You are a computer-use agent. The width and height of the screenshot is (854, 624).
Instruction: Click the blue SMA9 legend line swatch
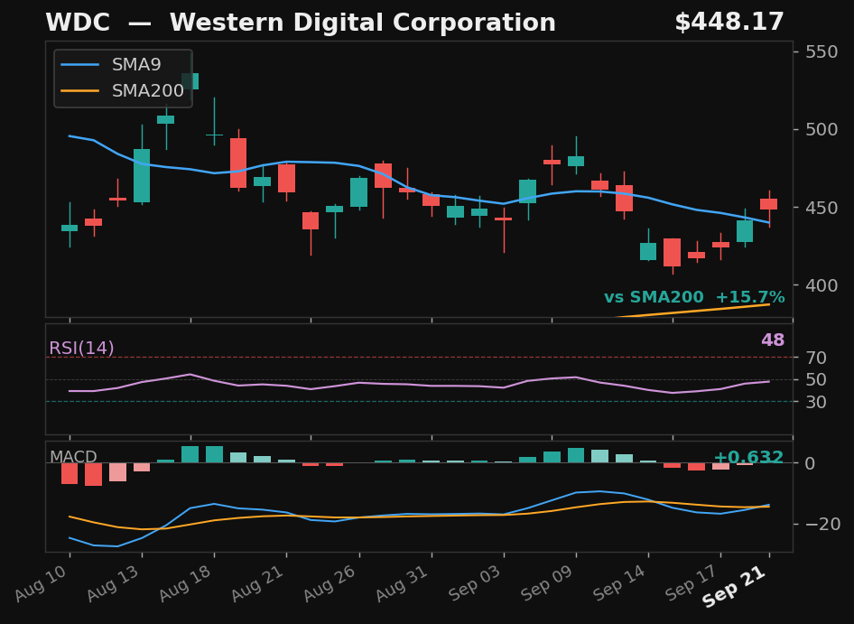pyautogui.click(x=80, y=65)
